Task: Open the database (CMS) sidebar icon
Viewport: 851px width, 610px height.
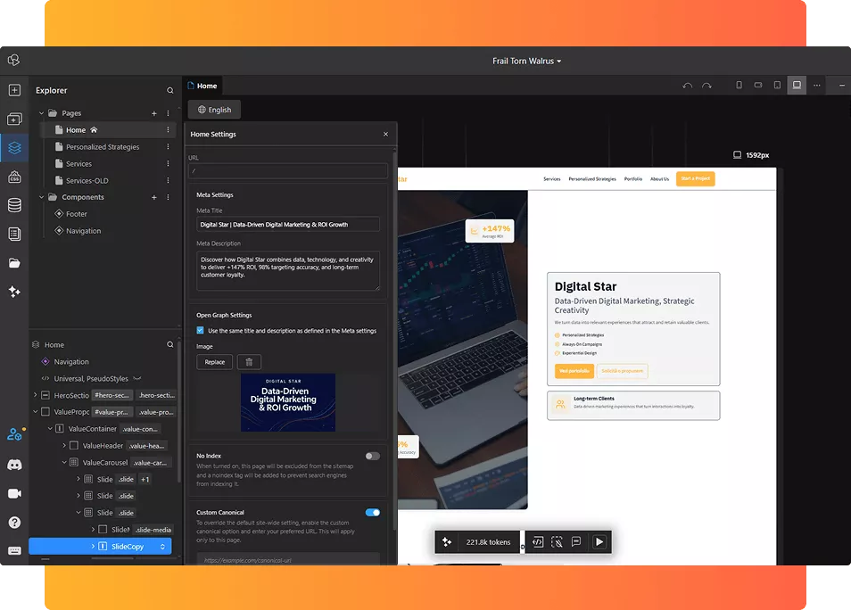Action: pos(14,205)
